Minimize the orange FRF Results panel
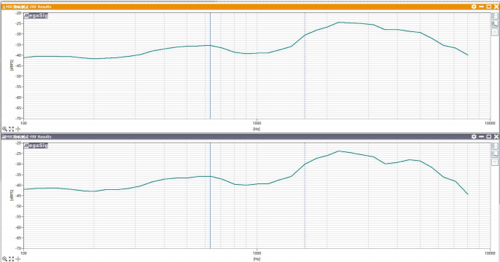This screenshot has width=500, height=262. [482, 7]
